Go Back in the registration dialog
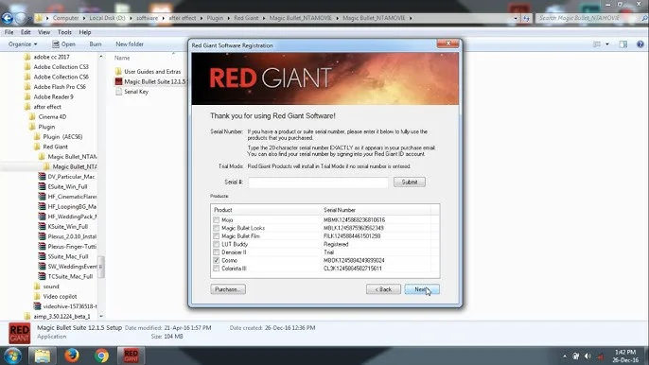This screenshot has width=649, height=365. coord(383,289)
